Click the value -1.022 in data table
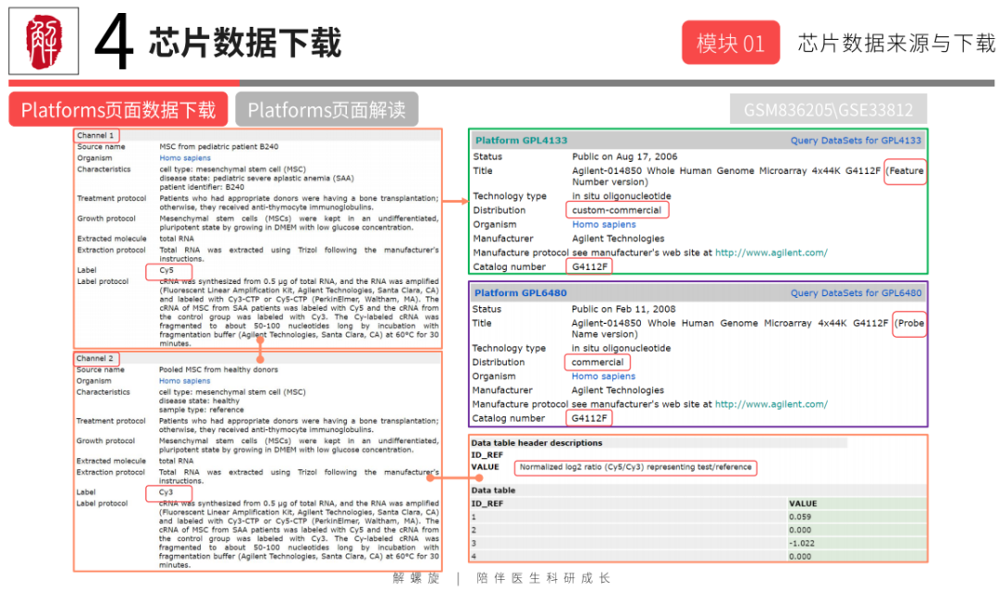The height and width of the screenshot is (593, 999). [x=801, y=543]
